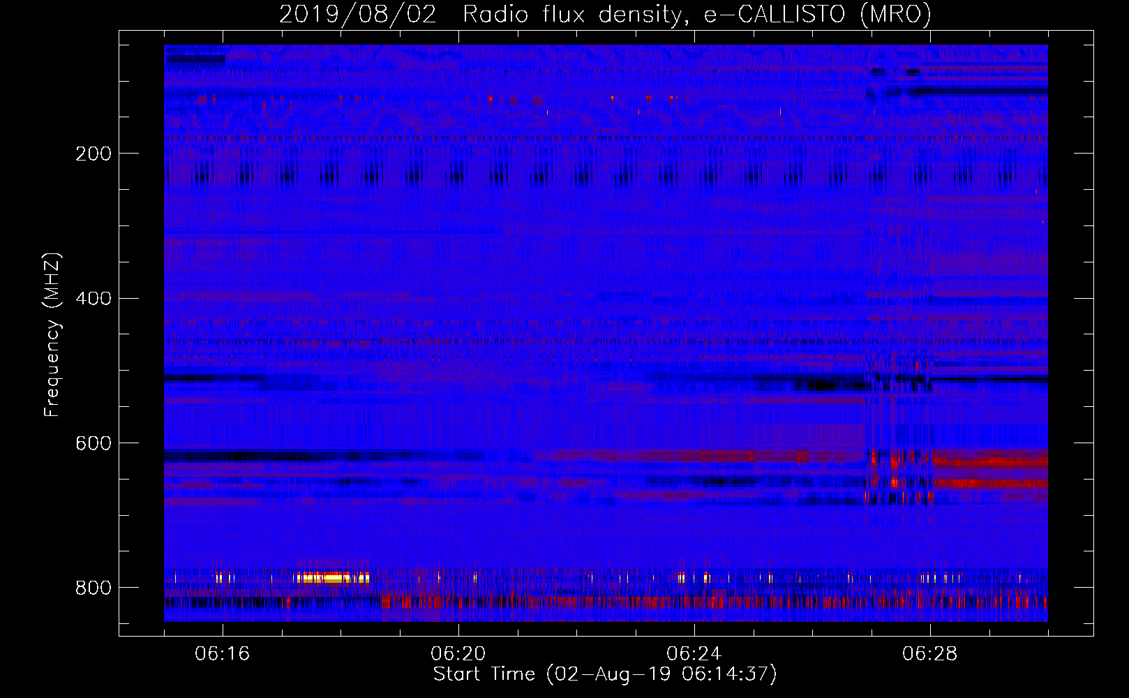Screen dimensions: 1129x698
Task: Click the plot title '2019/08/02 Radio flux density, e-CALLISTO (MRO)'
Action: click(605, 13)
